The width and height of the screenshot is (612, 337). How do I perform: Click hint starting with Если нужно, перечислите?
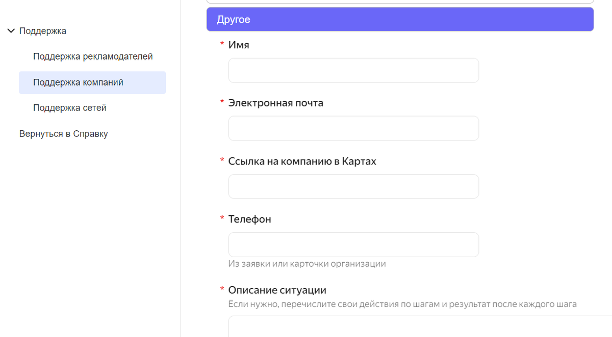point(402,304)
